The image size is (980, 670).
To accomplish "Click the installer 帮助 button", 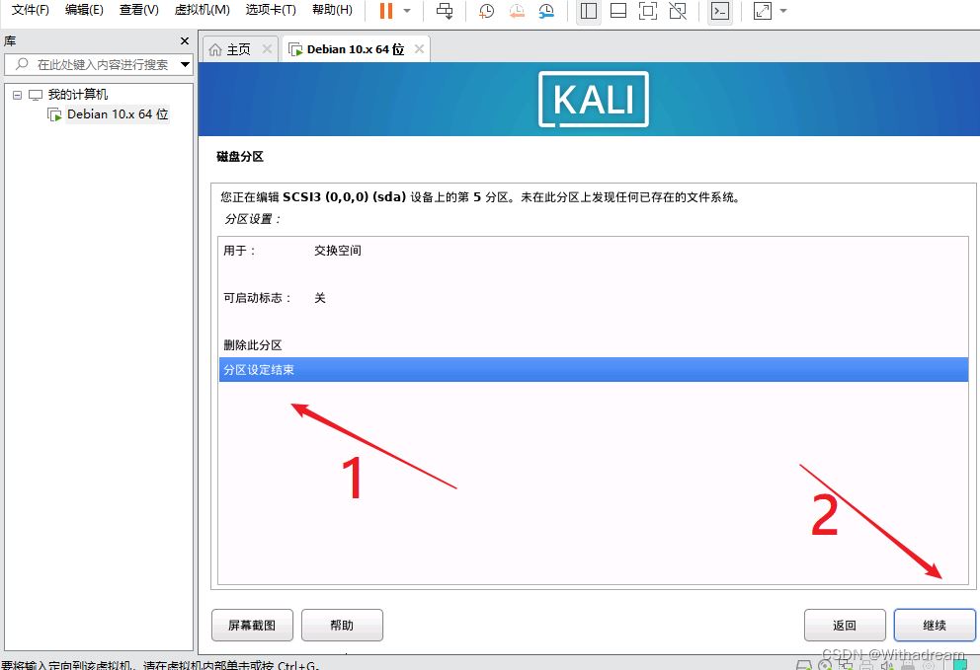I will pos(342,625).
